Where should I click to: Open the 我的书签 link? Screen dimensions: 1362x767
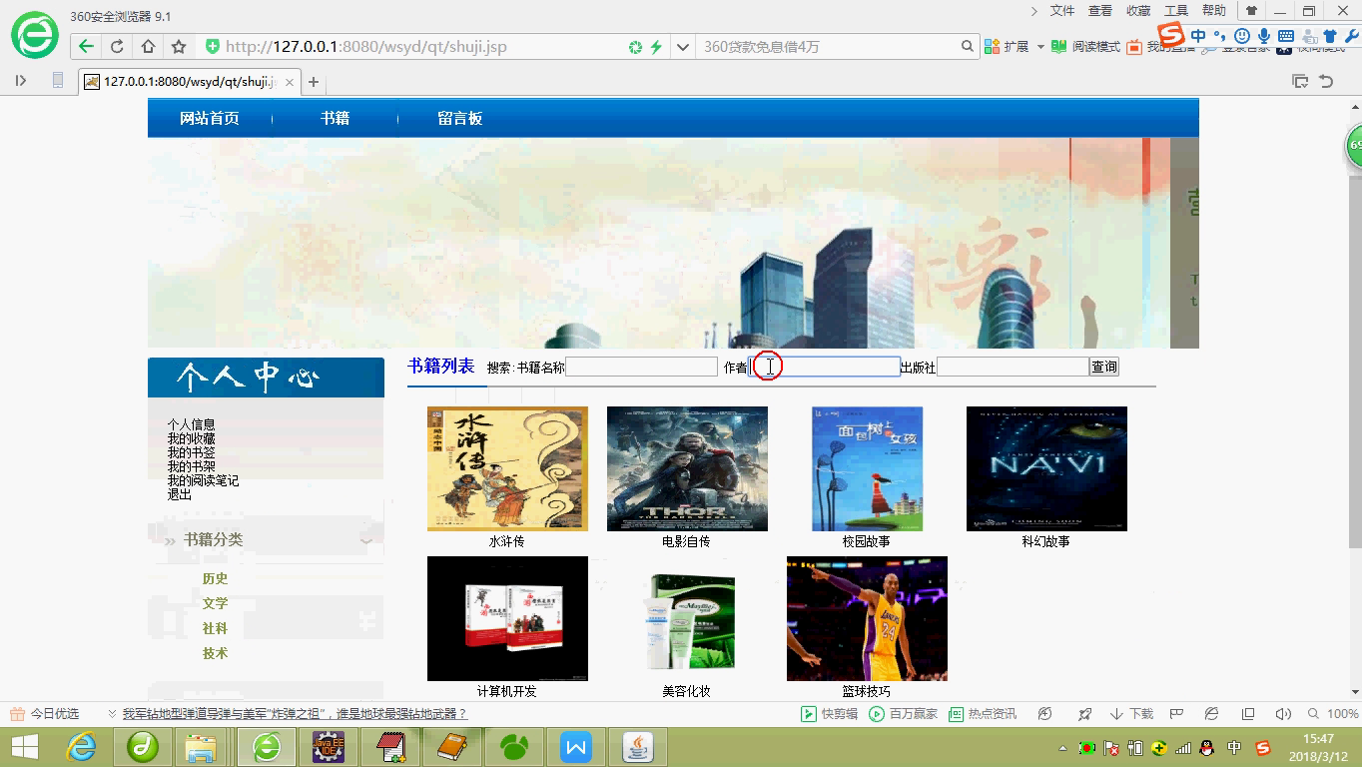pyautogui.click(x=191, y=452)
